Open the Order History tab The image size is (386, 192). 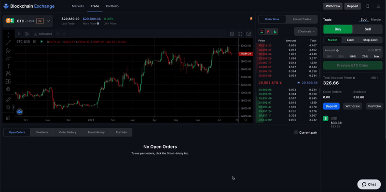pos(68,132)
